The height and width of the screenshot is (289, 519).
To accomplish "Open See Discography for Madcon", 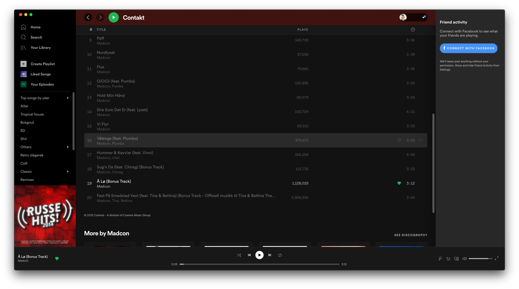I will click(411, 235).
